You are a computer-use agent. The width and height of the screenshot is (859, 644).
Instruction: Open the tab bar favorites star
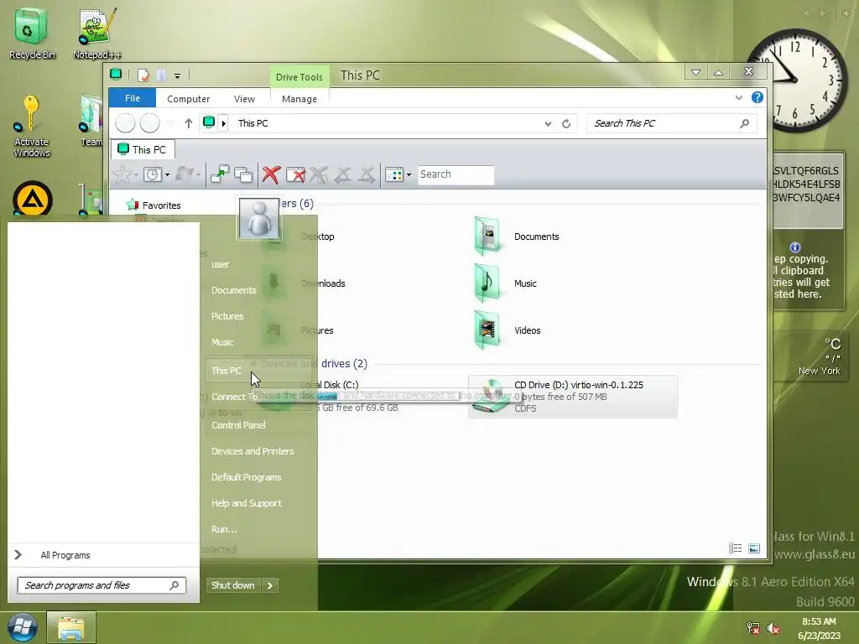point(122,174)
